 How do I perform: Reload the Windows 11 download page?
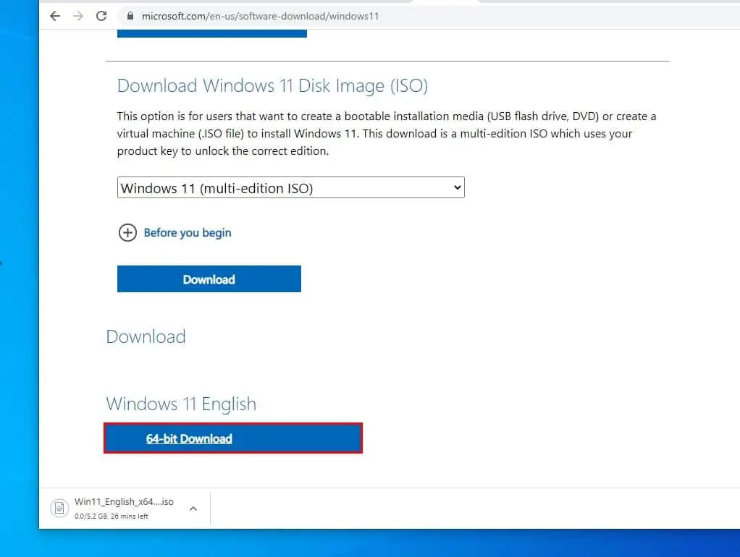point(101,15)
